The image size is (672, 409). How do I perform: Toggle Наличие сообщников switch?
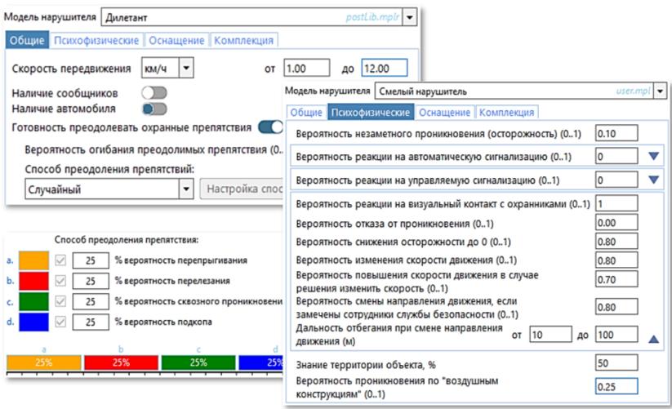[x=154, y=93]
